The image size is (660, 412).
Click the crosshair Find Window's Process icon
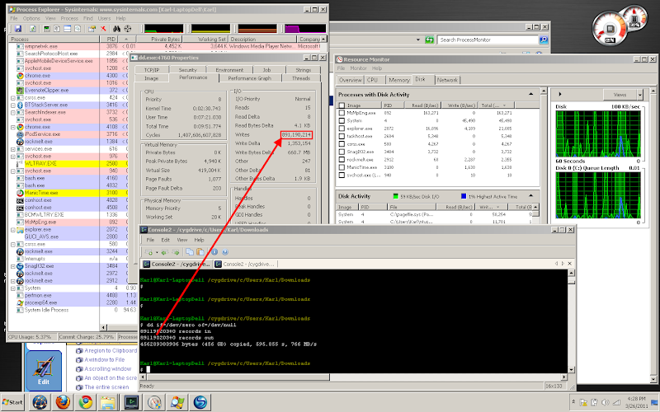(128, 29)
